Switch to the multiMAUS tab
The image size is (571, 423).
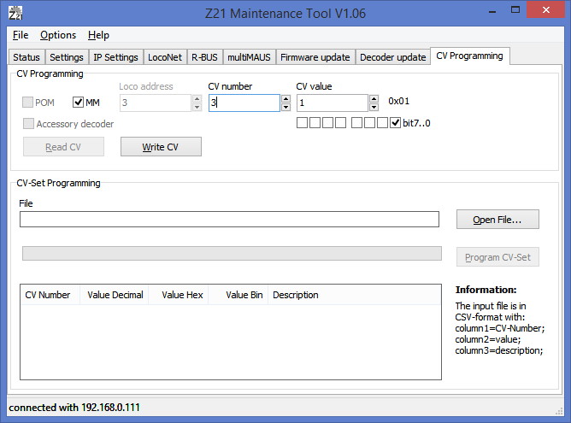pyautogui.click(x=249, y=57)
